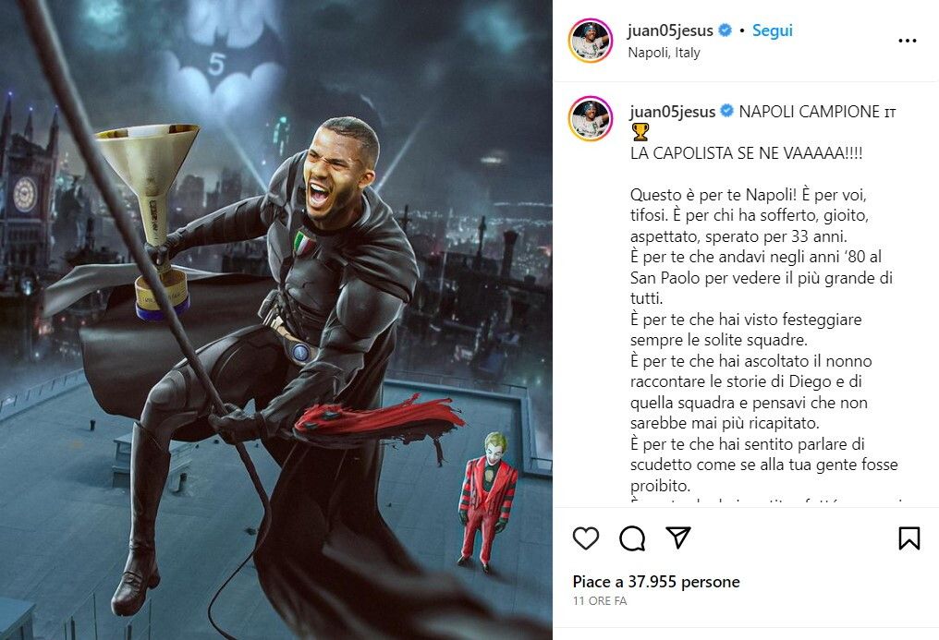Click the trophy emoji in the caption
This screenshot has height=640, width=939.
640,132
